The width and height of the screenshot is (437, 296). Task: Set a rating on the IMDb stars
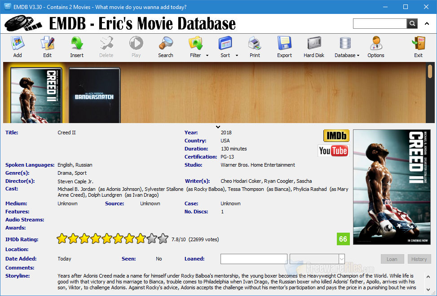pyautogui.click(x=112, y=239)
